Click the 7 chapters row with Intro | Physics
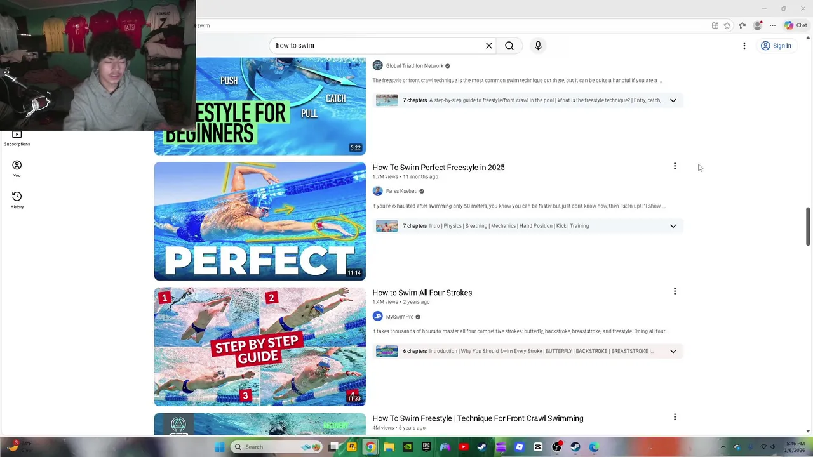 click(528, 226)
